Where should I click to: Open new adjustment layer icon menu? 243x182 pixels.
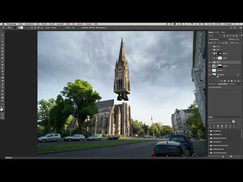[x=228, y=81]
